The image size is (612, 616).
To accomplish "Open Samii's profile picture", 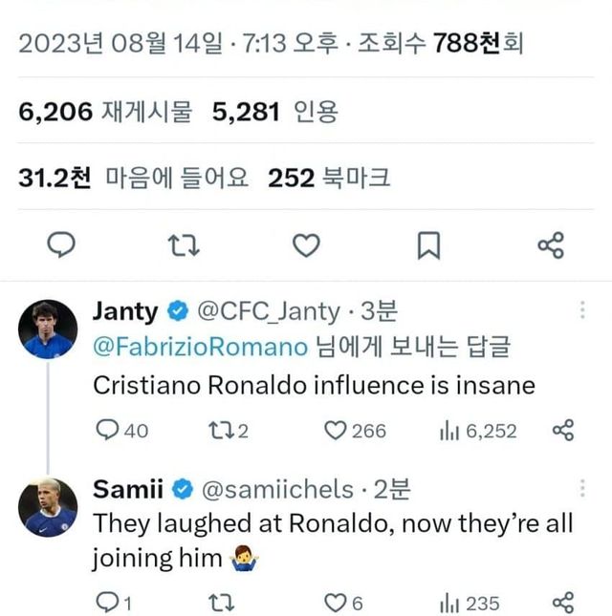I will tap(48, 507).
